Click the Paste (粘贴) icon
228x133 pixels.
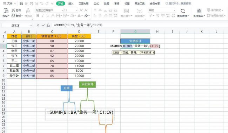[x=6, y=11]
